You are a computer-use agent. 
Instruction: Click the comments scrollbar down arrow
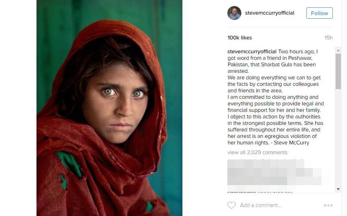click(338, 189)
